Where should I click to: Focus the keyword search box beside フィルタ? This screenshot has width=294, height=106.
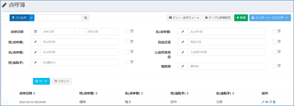[x=59, y=18]
